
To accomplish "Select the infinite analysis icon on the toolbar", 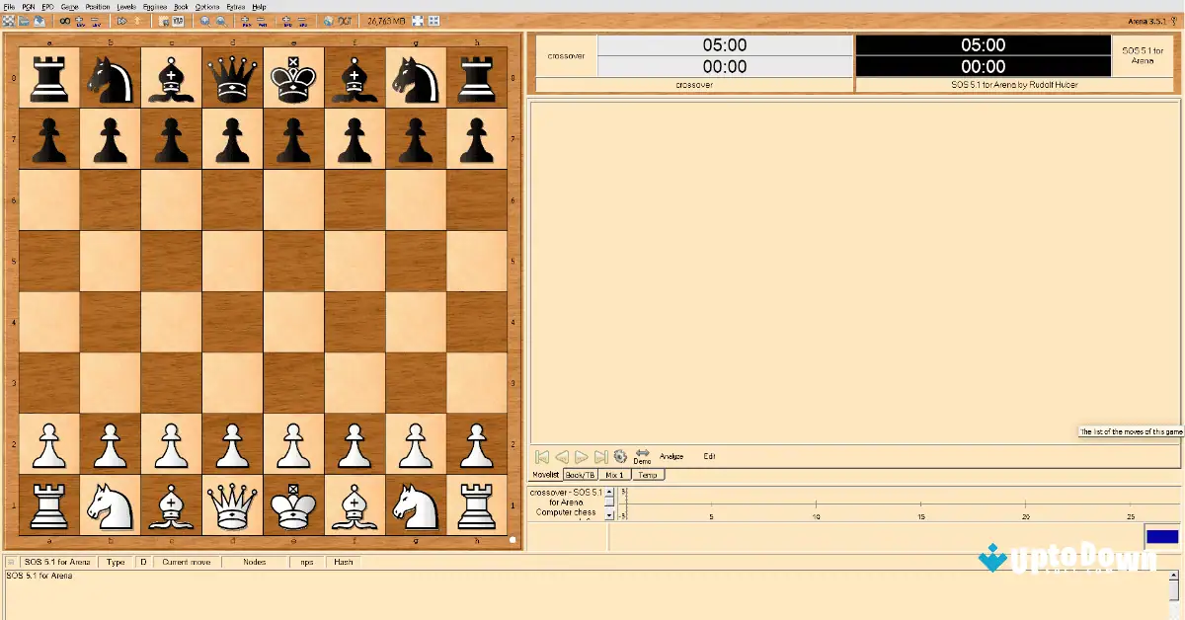I will click(x=65, y=20).
